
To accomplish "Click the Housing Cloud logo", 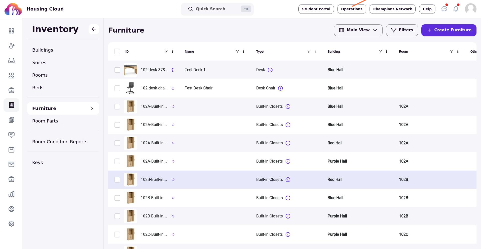I will point(13,9).
